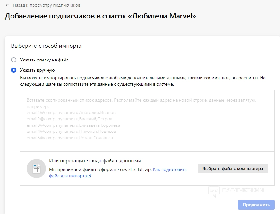Click the external link icon after "для импорта"
Screen dimensions: 280x214
[x=89, y=176]
